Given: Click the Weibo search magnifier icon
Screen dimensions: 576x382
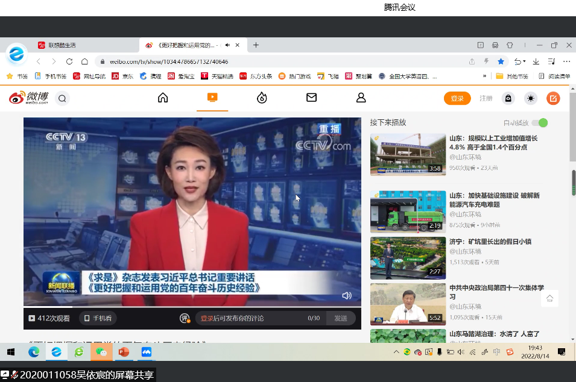Looking at the screenshot, I should (x=62, y=98).
